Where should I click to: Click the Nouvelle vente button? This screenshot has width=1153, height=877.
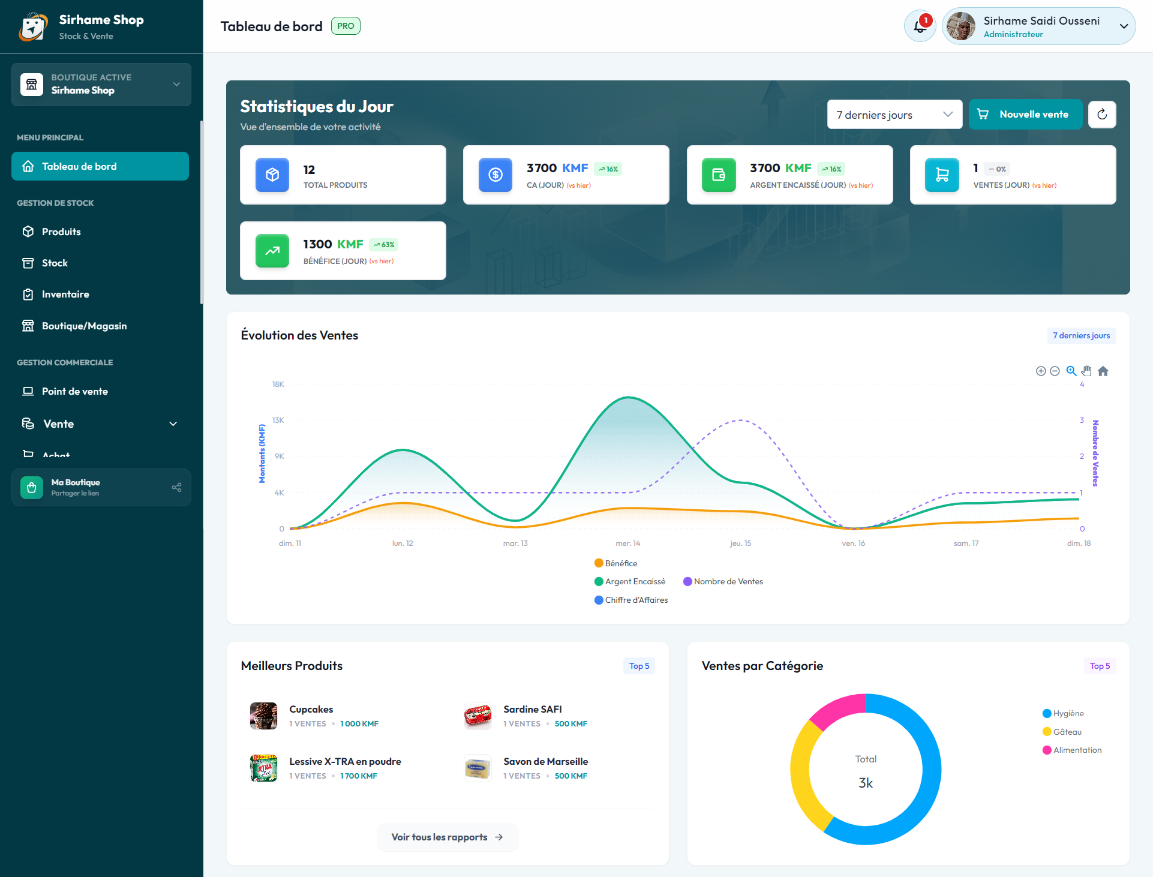pyautogui.click(x=1025, y=115)
